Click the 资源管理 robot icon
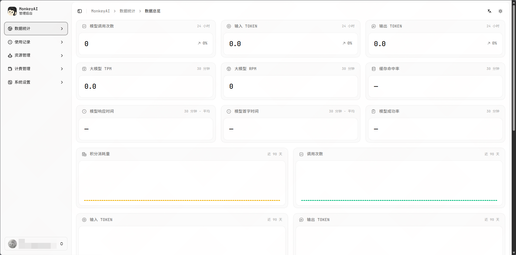 pos(10,56)
